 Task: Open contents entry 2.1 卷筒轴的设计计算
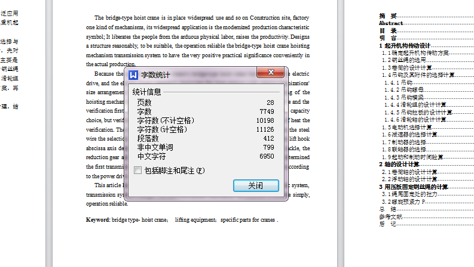[427, 172]
